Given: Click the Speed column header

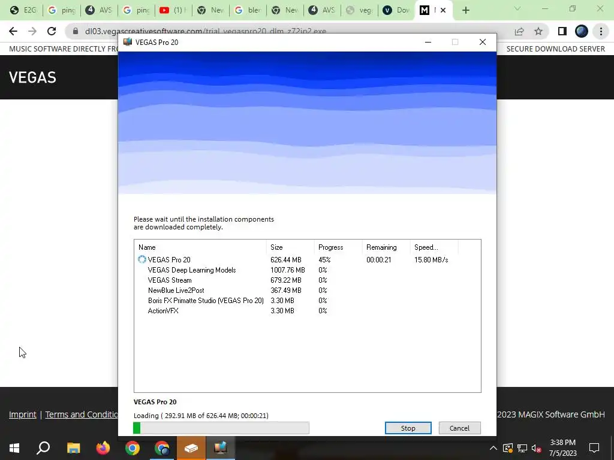Looking at the screenshot, I should click(434, 247).
